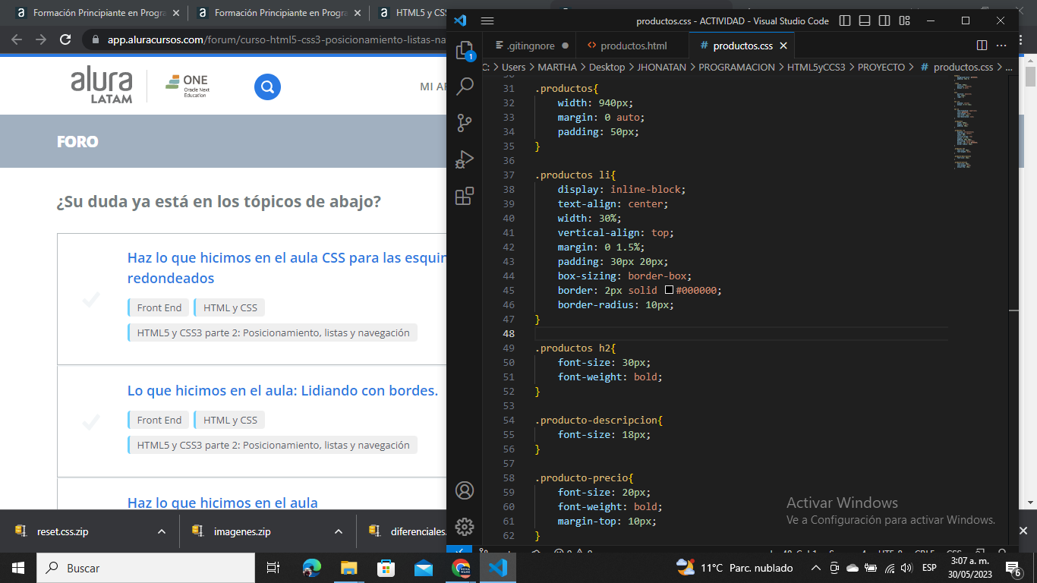This screenshot has height=583, width=1037.
Task: Open the Windows Start menu
Action: [18, 568]
